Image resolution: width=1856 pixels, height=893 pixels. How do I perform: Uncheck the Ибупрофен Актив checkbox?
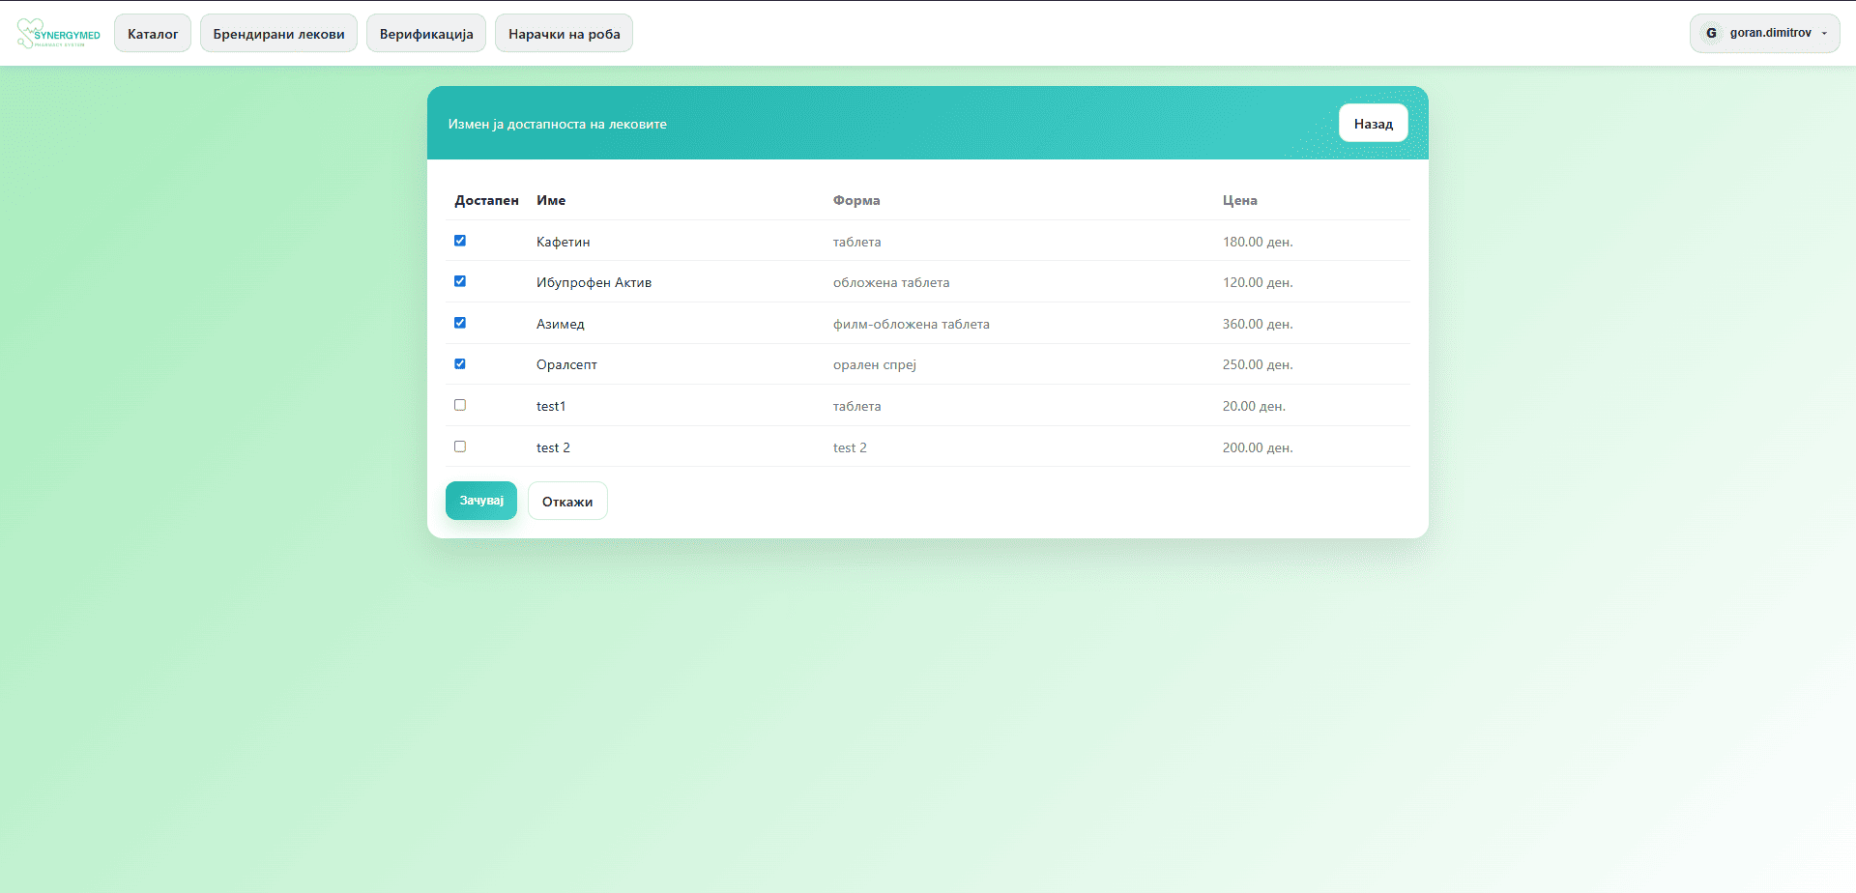tap(460, 281)
